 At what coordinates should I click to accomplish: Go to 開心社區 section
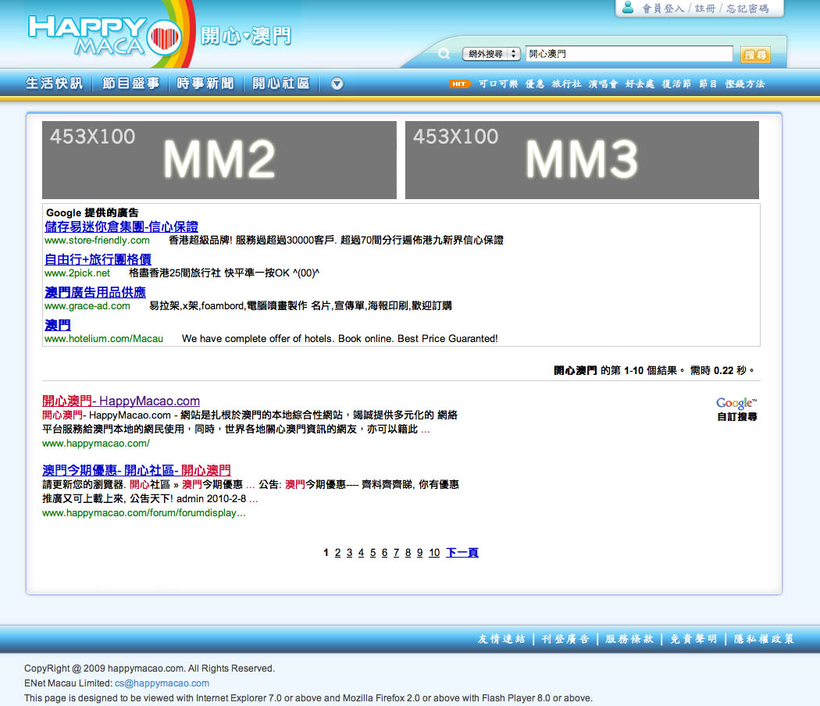click(x=281, y=84)
